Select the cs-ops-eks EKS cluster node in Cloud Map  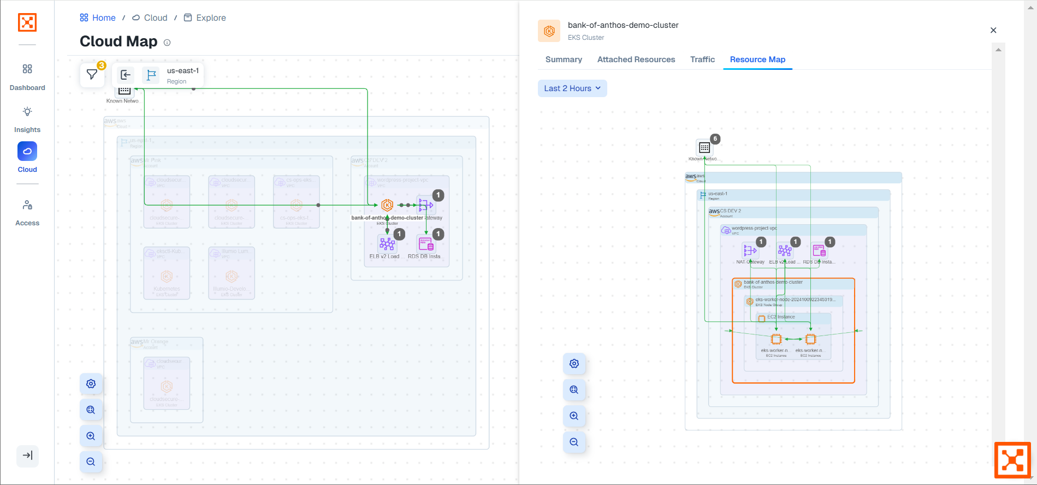297,205
